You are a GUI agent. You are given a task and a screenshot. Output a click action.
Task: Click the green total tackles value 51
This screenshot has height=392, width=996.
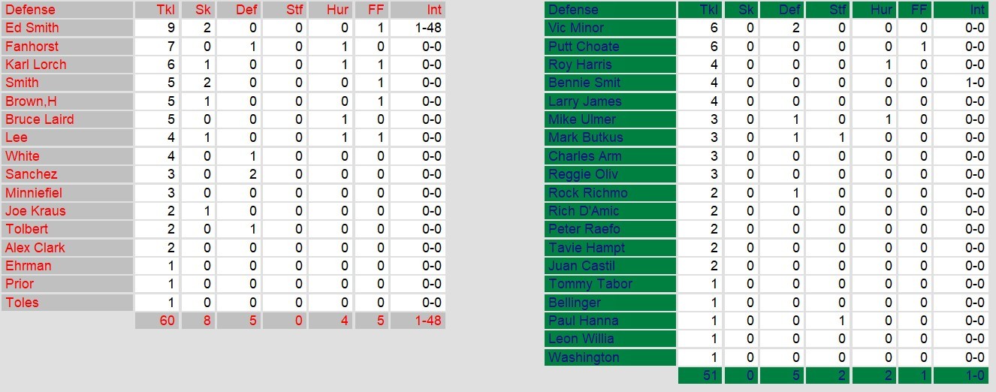click(708, 375)
